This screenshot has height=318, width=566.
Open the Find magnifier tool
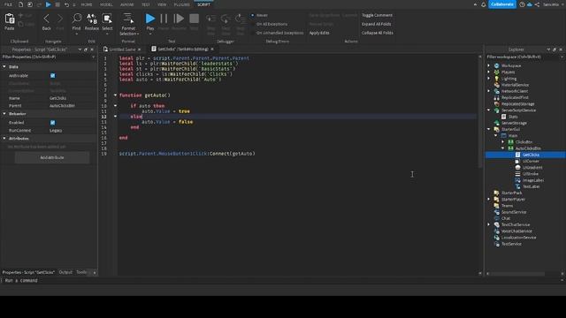point(77,19)
